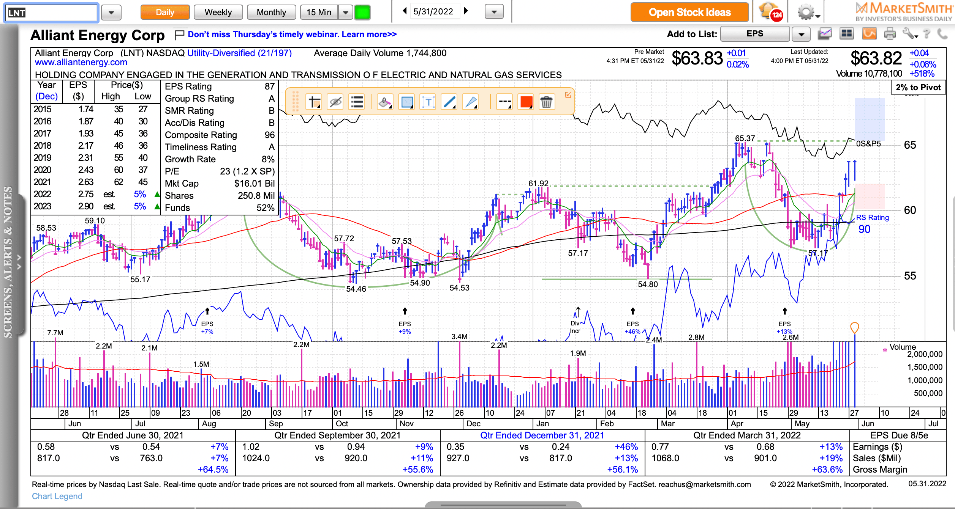The height and width of the screenshot is (509, 955).
Task: Click the 0S&P5 index line label
Action: pyautogui.click(x=868, y=144)
